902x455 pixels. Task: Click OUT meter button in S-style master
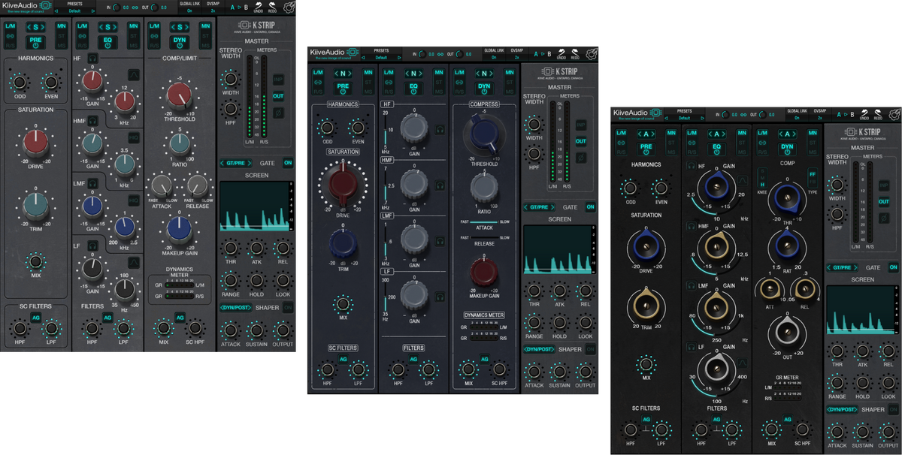pos(277,96)
